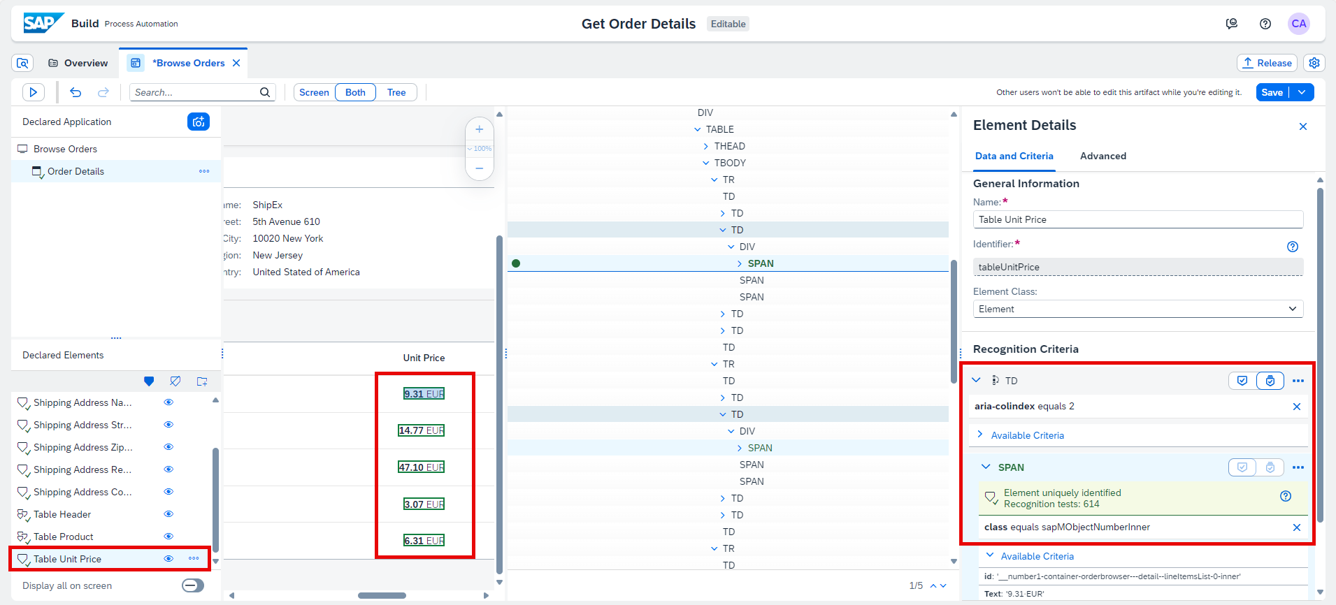Open Order Details more options menu
Image resolution: width=1336 pixels, height=605 pixels.
204,171
